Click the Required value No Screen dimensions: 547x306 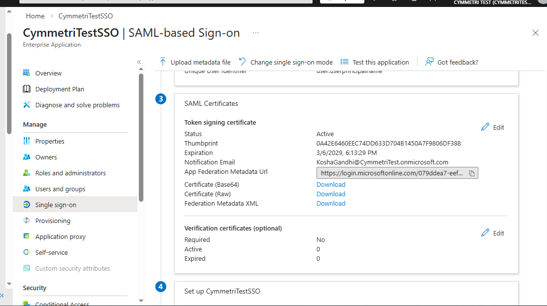321,240
